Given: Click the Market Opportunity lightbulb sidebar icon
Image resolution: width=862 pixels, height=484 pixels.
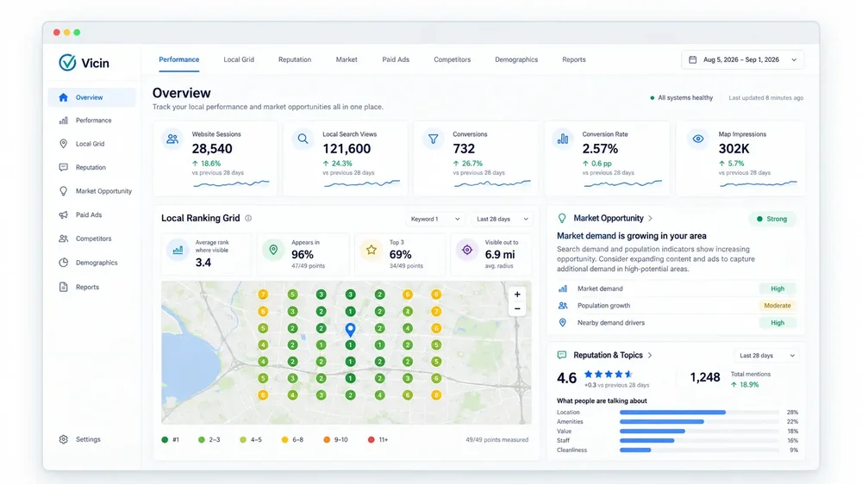Looking at the screenshot, I should (63, 191).
